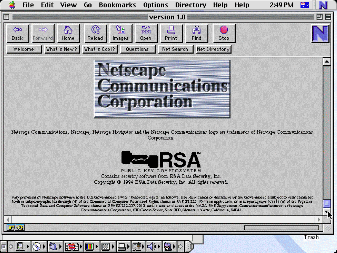Click the control strip right scroll arrow

[181, 246]
